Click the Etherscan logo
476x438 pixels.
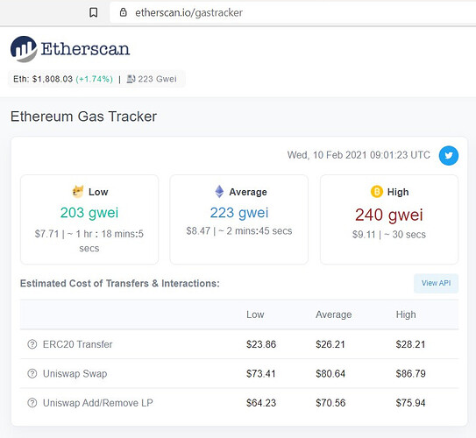point(70,49)
